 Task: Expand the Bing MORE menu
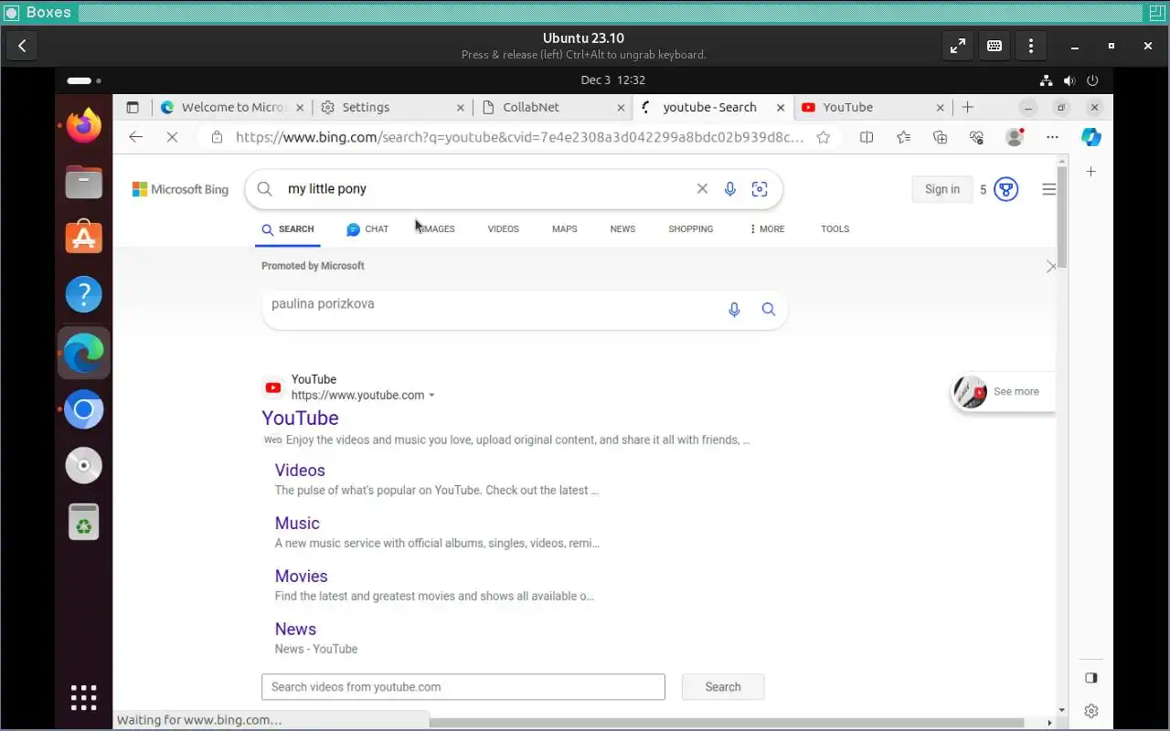coord(767,229)
